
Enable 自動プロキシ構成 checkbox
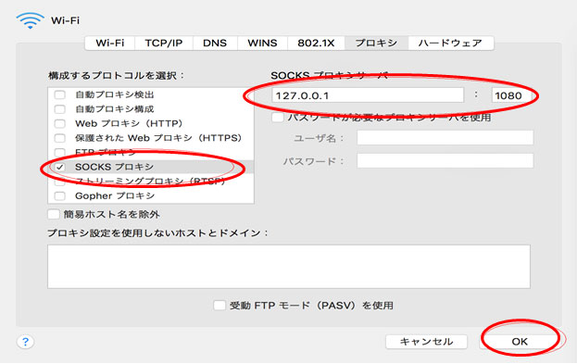[59, 109]
